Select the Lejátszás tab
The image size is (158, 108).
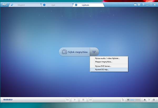(x=88, y=5)
